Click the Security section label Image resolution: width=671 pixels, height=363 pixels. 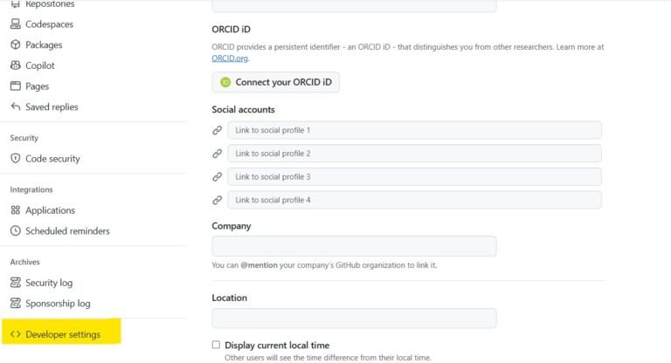tap(24, 138)
